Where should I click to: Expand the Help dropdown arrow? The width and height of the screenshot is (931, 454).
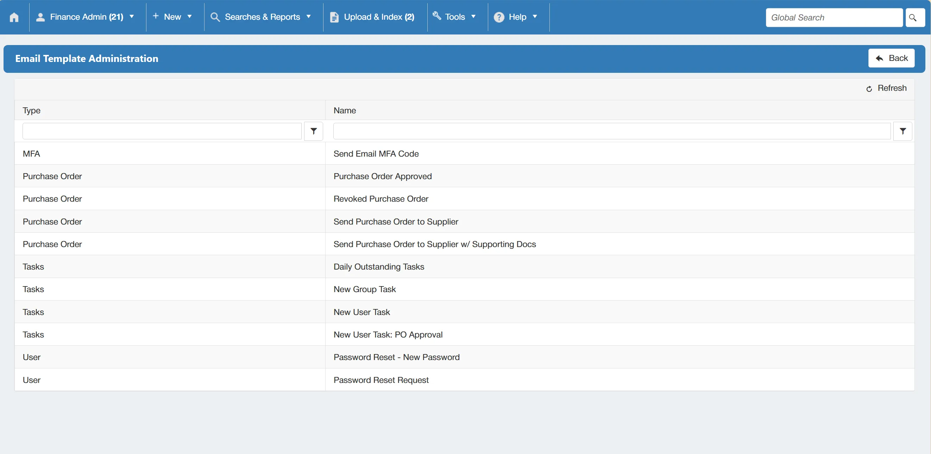click(535, 17)
